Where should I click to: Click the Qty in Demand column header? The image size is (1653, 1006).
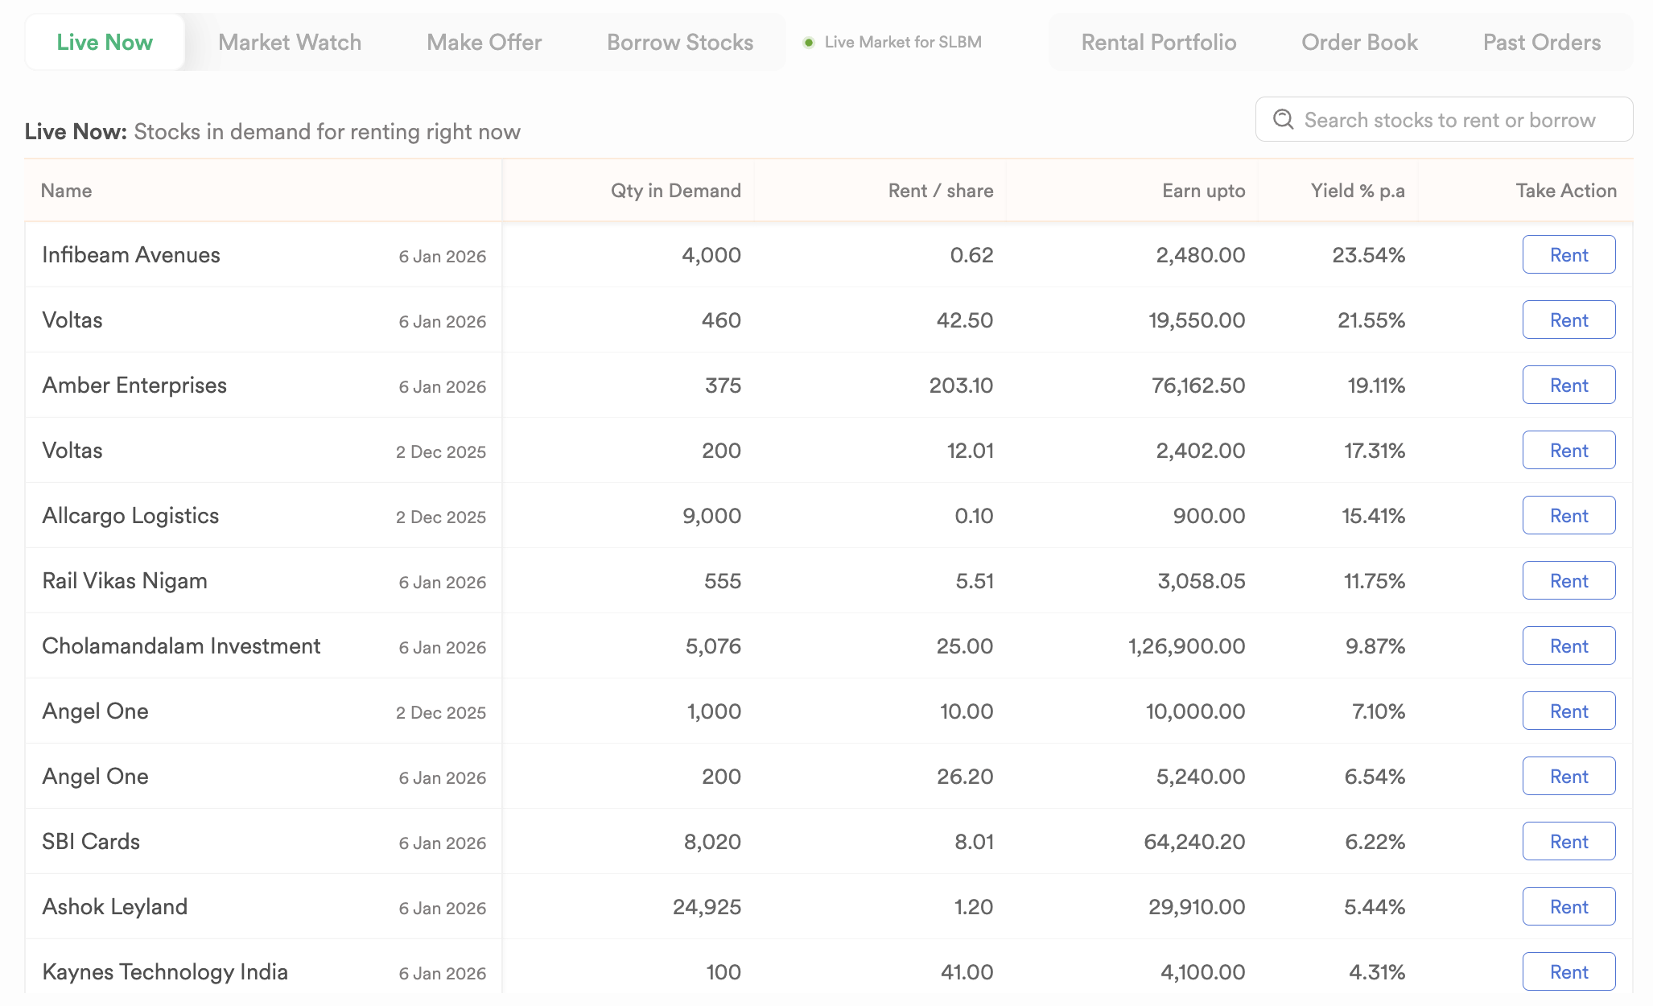point(675,191)
